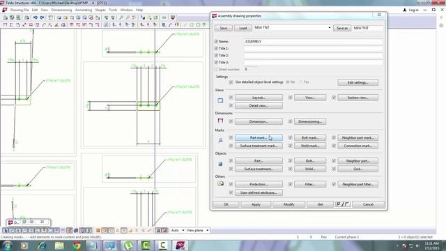This screenshot has height=251, width=446.
Task: Open the uTorrent taskbar icon
Action: (x=128, y=245)
